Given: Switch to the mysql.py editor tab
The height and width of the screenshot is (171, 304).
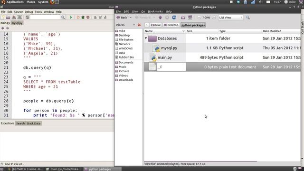Looking at the screenshot, I should [17, 23].
